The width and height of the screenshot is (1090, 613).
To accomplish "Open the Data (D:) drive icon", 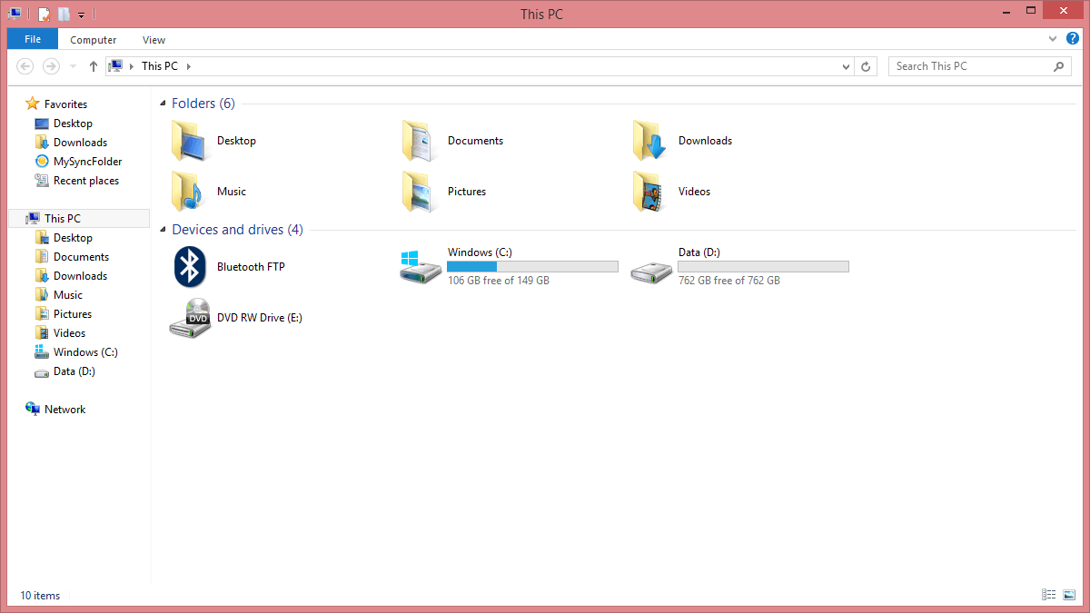I will coord(650,268).
